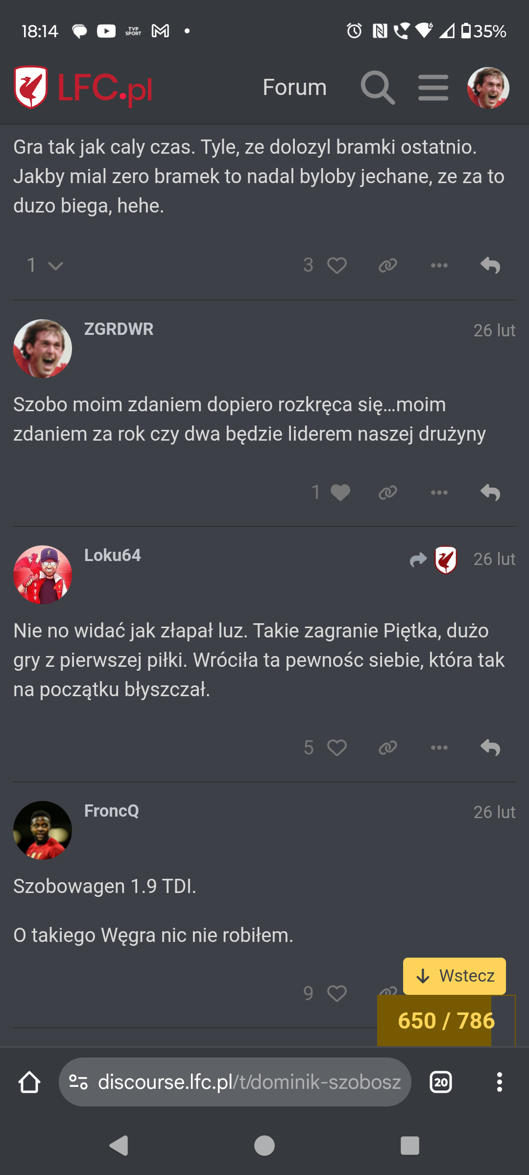Show more actions on Loku64's post
This screenshot has height=1175, width=529.
[439, 748]
